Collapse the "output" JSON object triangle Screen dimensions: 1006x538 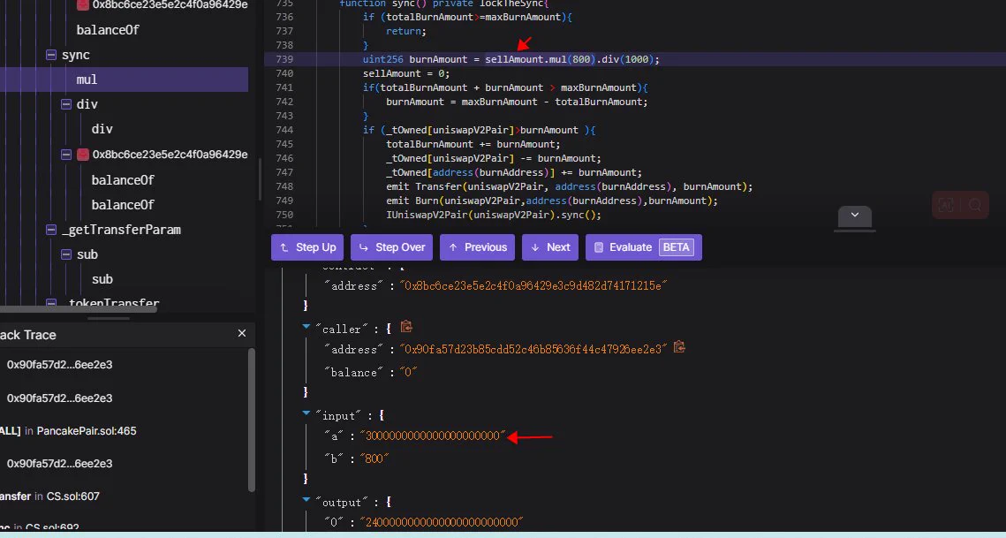tap(306, 500)
